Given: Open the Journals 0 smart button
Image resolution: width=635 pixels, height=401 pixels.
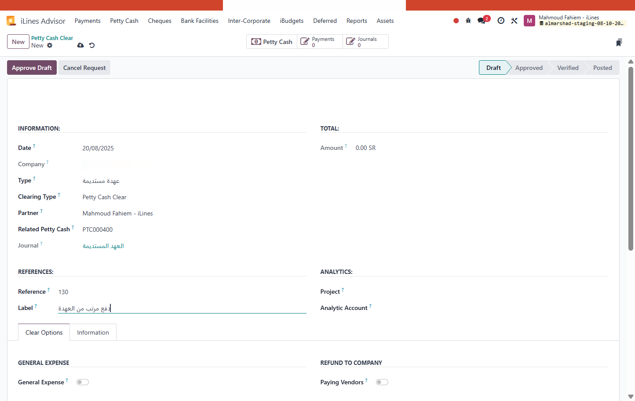Looking at the screenshot, I should click(365, 42).
